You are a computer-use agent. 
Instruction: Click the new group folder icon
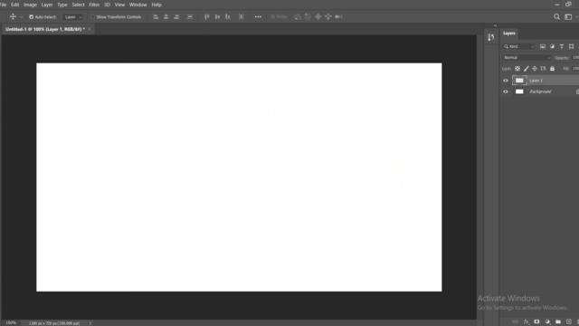point(558,322)
